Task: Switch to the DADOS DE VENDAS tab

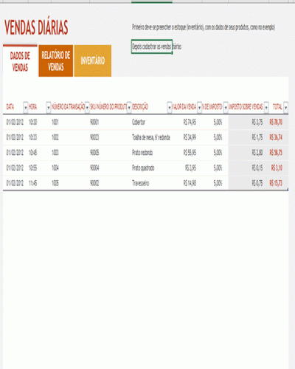Action: [x=20, y=61]
